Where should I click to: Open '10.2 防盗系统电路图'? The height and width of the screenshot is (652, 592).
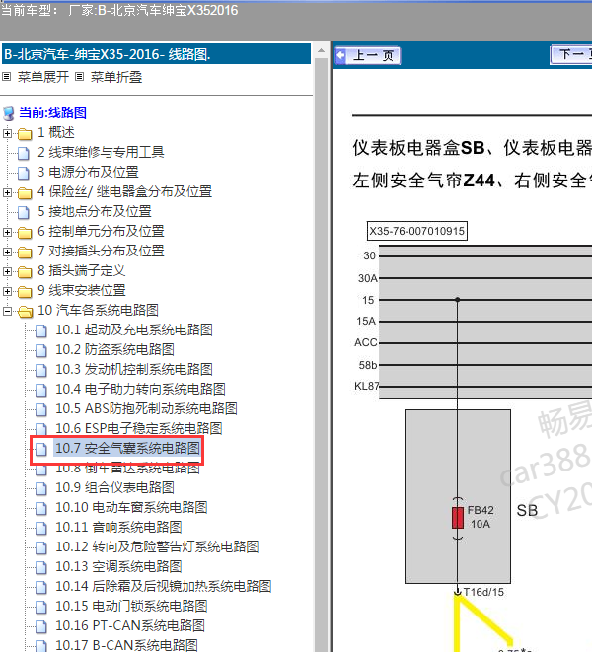point(114,349)
